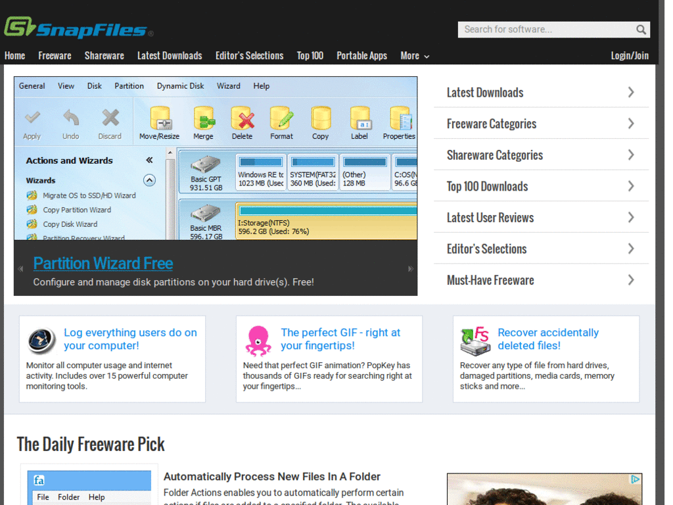Click the Copy Disk Wizard icon
This screenshot has height=505, width=673.
coord(32,224)
